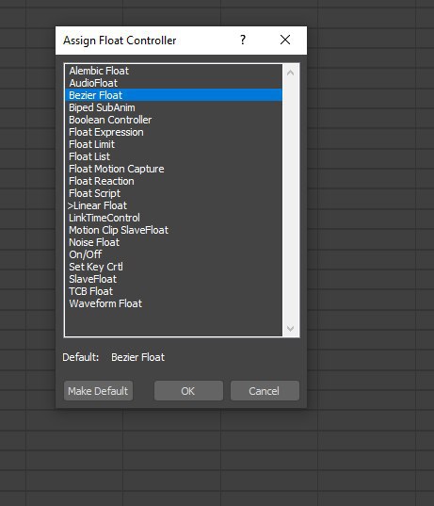Click the list scrollbar up arrow
Screen dimensions: 434x506
click(x=290, y=73)
